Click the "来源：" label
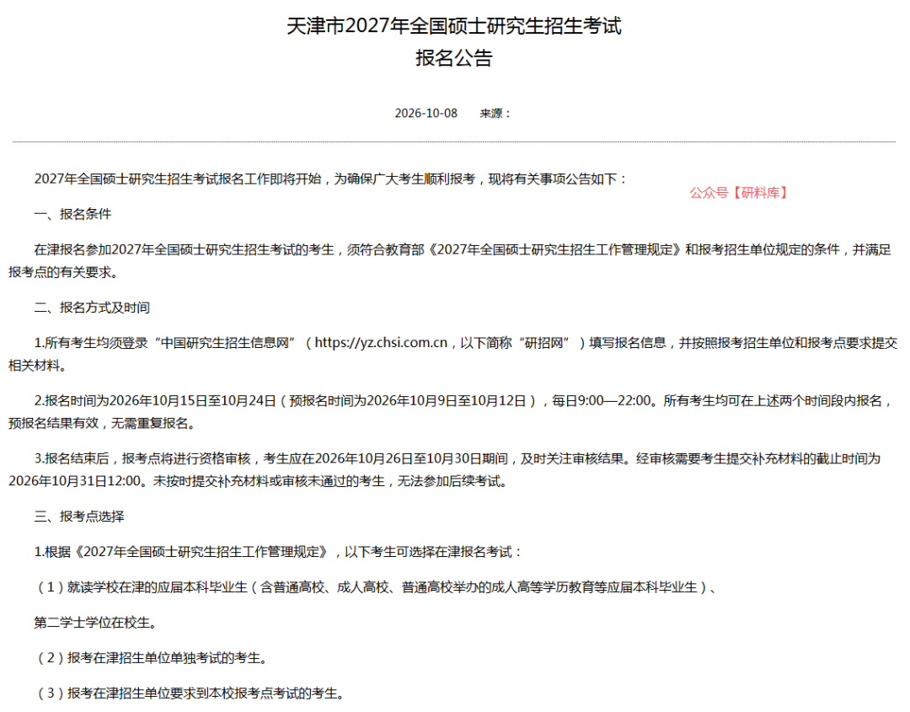This screenshot has width=910, height=712. coord(495,113)
